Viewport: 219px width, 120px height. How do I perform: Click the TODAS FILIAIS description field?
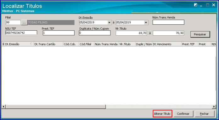pyautogui.click(x=51, y=22)
